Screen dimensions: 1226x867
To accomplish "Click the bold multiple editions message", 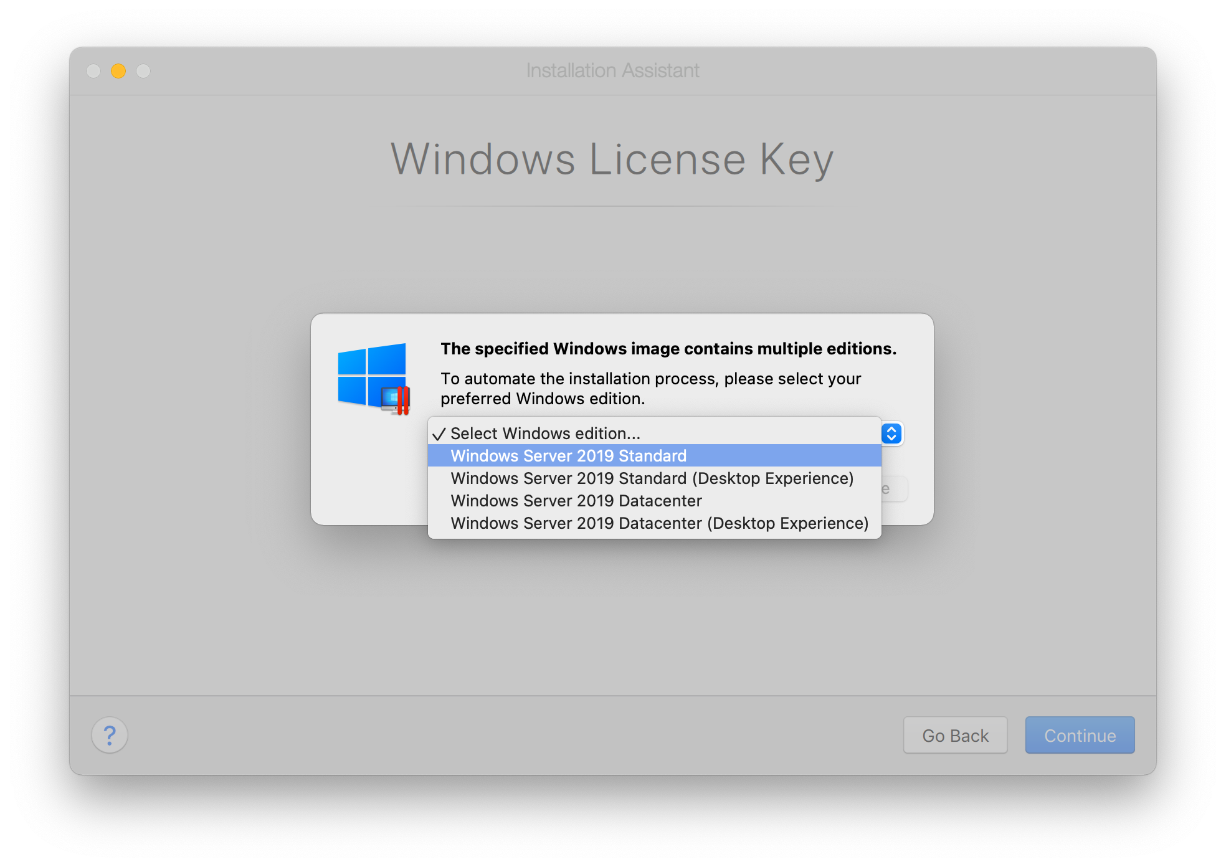I will pyautogui.click(x=668, y=349).
